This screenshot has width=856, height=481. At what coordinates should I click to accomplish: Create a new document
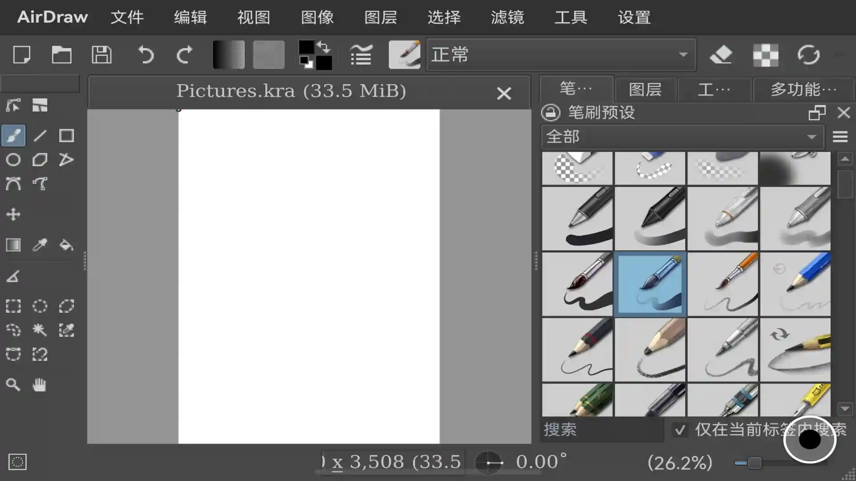21,55
